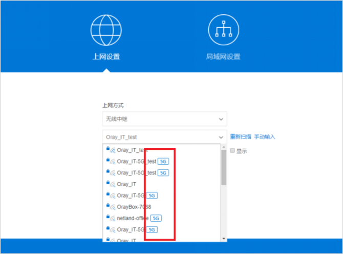Click the scroll-up arrow of network list

click(x=223, y=147)
